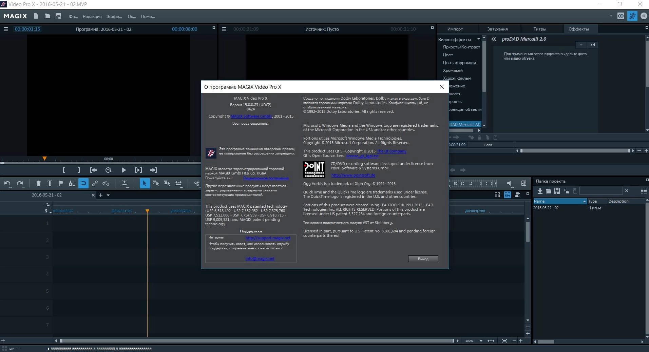This screenshot has height=352, width=649.
Task: Click the orange playhead marker on timeline ruler
Action: (147, 211)
